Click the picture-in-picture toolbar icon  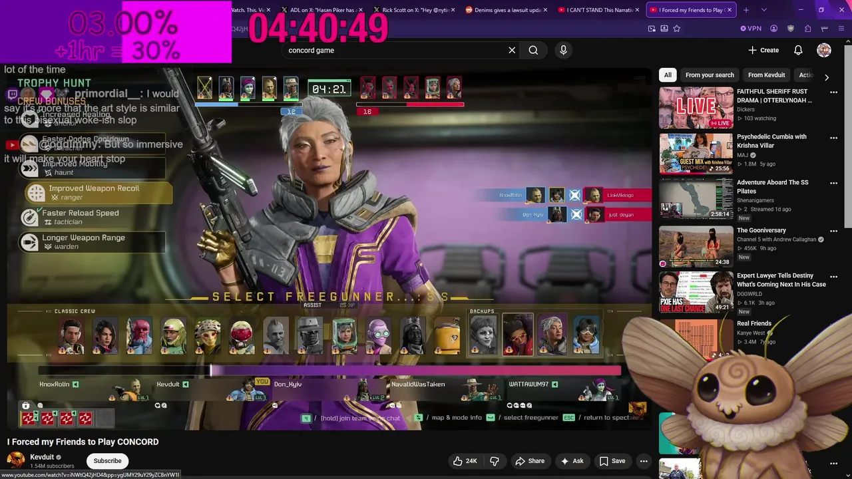tap(652, 29)
